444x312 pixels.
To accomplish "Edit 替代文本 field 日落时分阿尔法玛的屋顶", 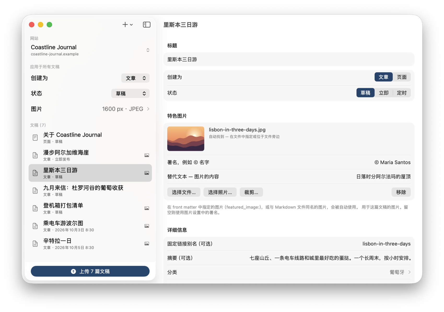I will pos(289,177).
